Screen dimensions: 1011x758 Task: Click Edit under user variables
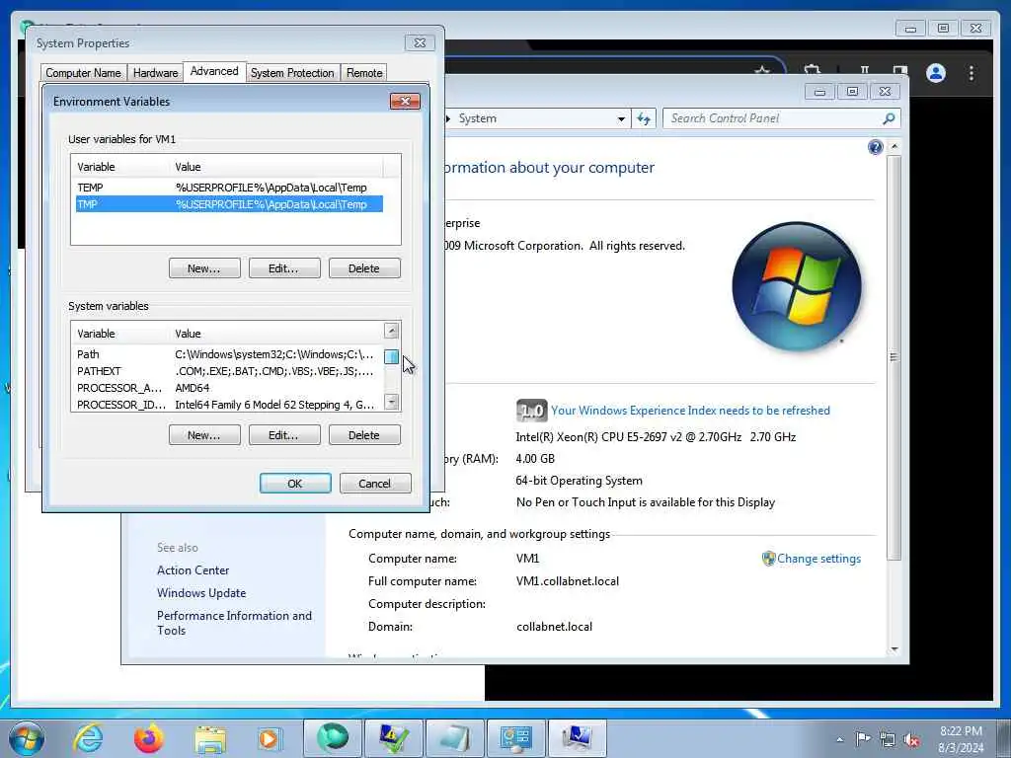(284, 268)
